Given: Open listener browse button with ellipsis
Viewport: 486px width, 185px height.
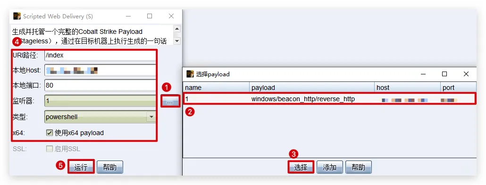Looking at the screenshot, I should click(x=170, y=101).
